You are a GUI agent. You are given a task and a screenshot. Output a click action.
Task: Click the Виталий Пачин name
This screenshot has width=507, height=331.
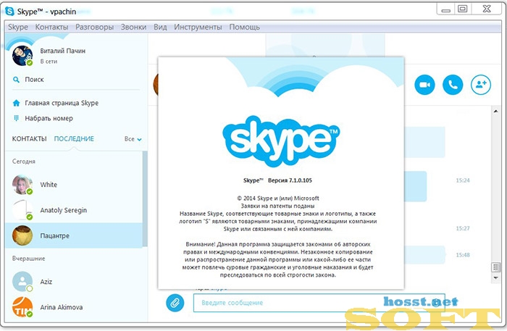coord(63,51)
